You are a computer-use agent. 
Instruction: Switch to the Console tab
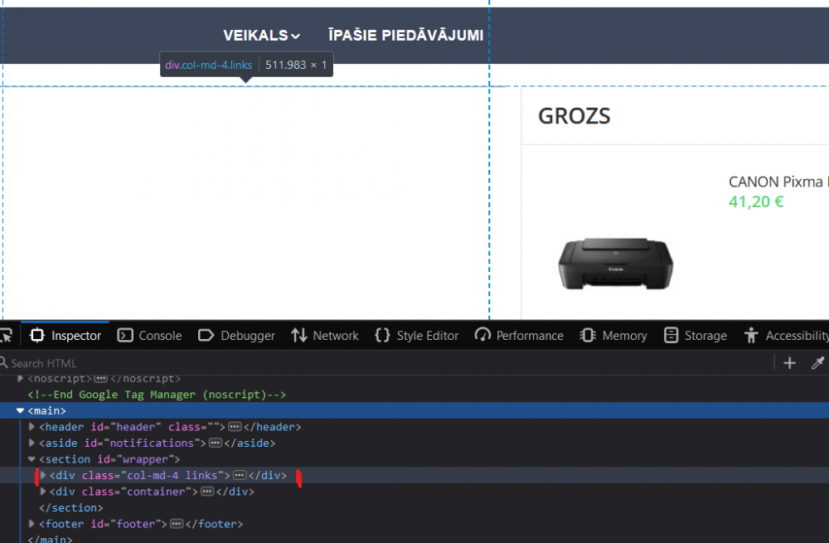149,335
